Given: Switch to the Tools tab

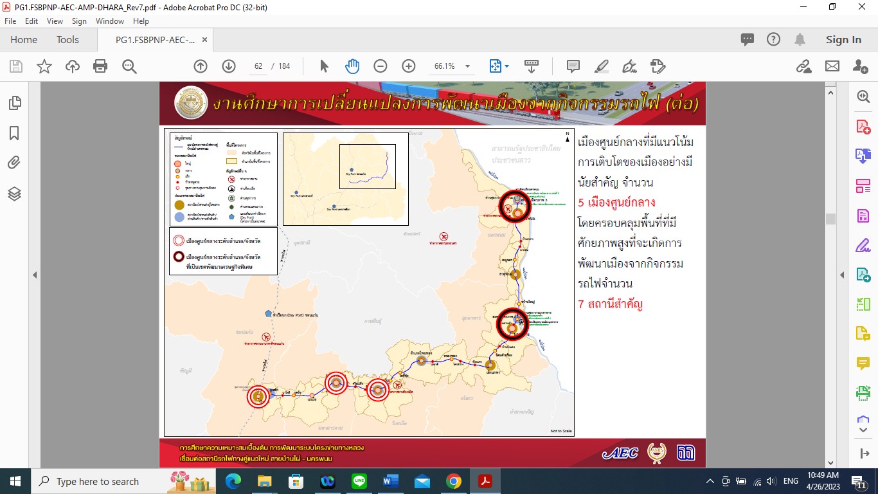Looking at the screenshot, I should 67,40.
